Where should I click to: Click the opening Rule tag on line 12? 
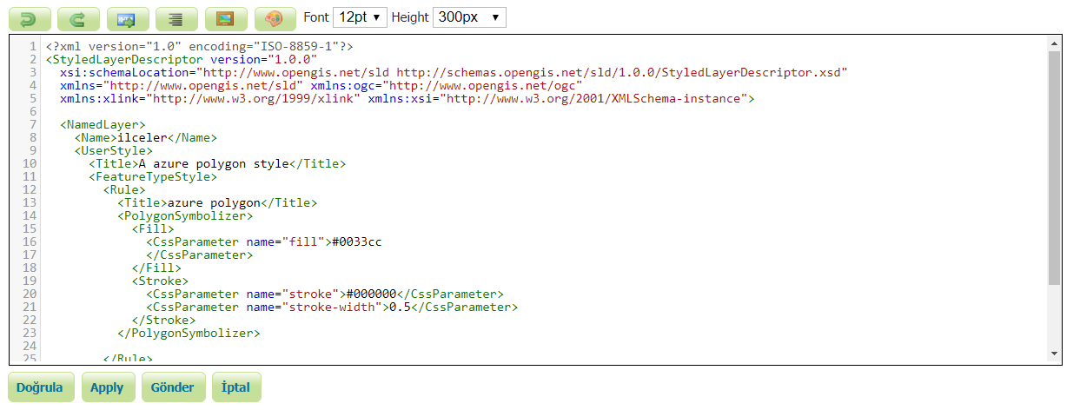coord(124,189)
